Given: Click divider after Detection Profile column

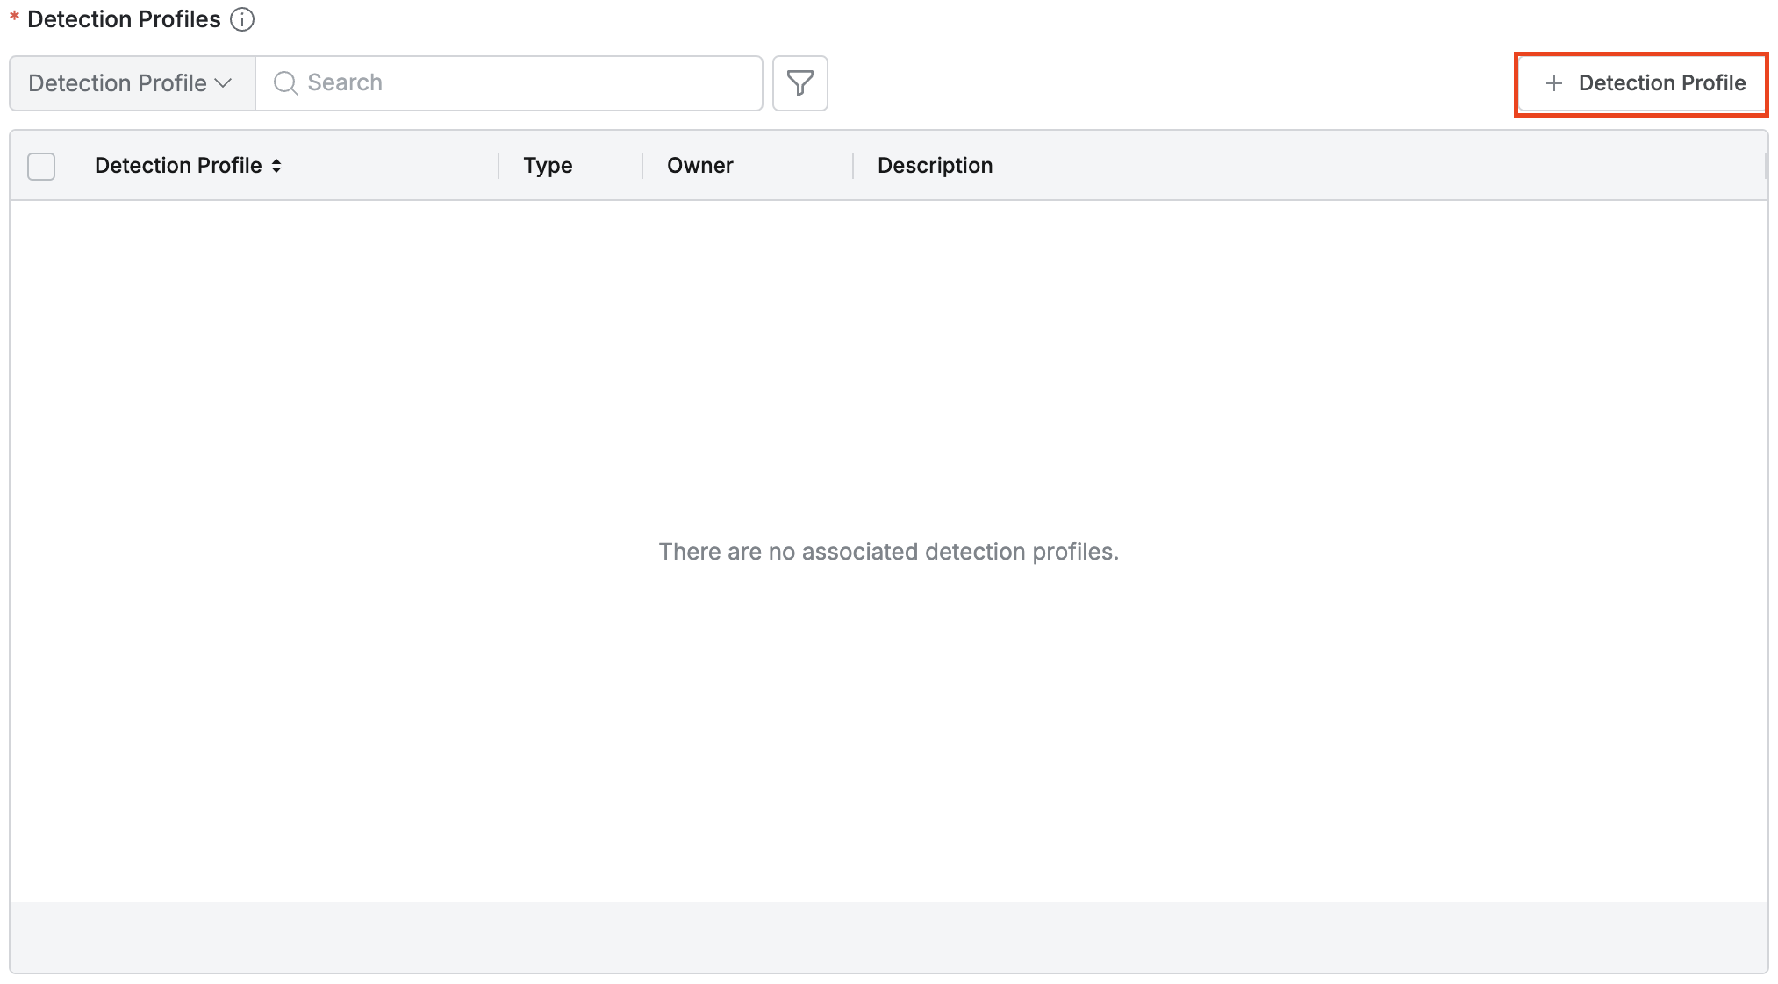Looking at the screenshot, I should pyautogui.click(x=498, y=166).
